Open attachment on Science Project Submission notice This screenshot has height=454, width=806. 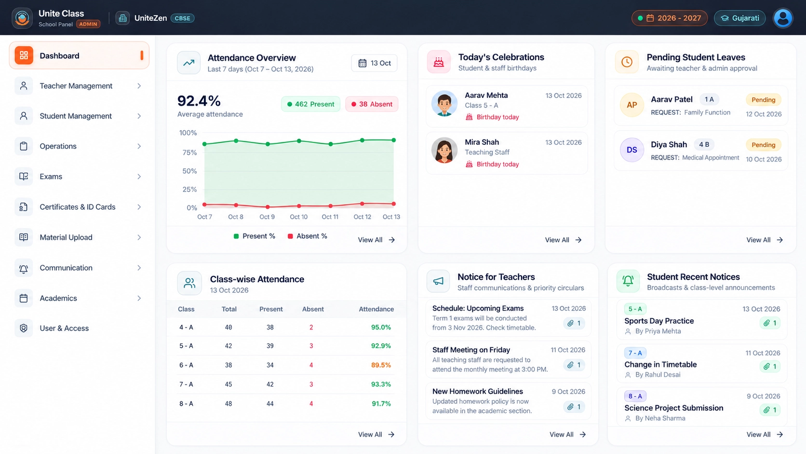tap(770, 410)
